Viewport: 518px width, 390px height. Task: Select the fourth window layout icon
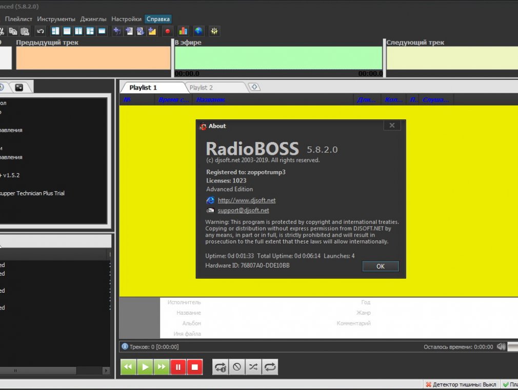(90, 31)
